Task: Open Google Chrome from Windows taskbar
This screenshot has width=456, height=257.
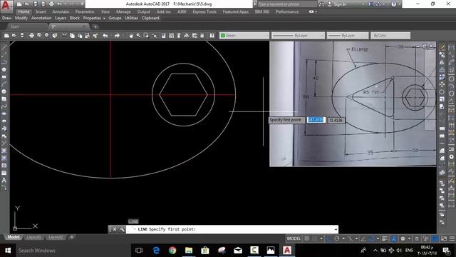Action: [x=172, y=251]
